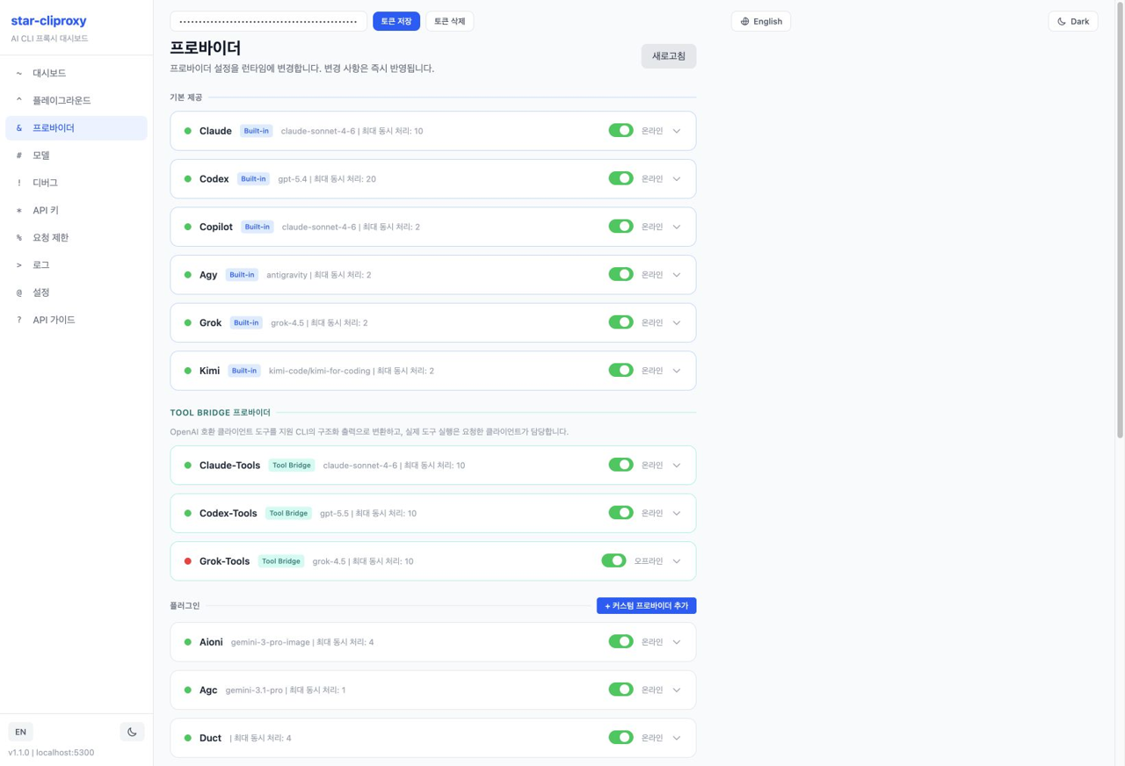Disable the Grok provider toggle

(x=621, y=322)
